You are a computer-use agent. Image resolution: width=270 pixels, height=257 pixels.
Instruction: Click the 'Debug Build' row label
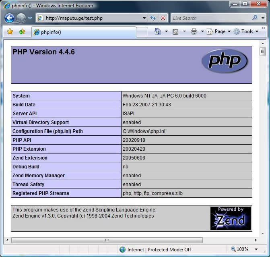click(x=26, y=167)
